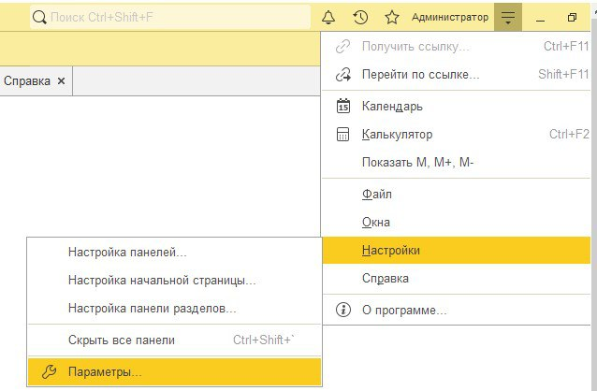Restore down the application window
The image size is (597, 391).
tap(572, 17)
